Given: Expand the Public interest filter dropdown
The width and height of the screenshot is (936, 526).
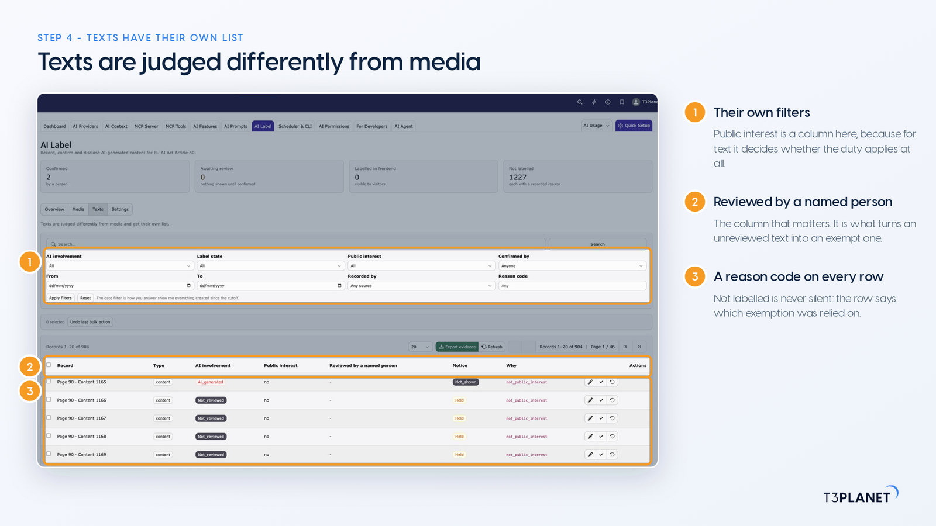Looking at the screenshot, I should (x=421, y=266).
